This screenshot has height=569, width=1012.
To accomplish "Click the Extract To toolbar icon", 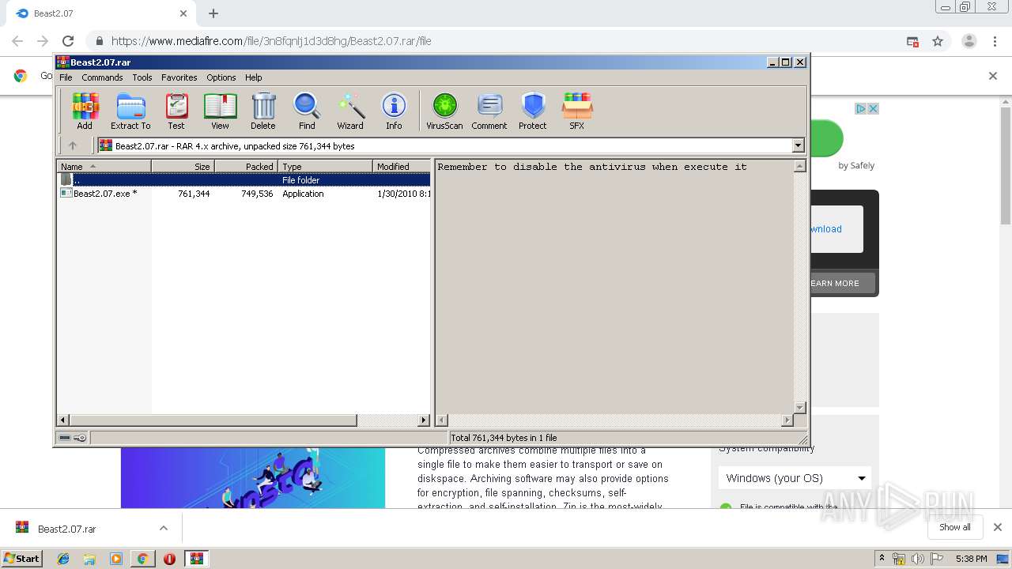I will [x=130, y=111].
